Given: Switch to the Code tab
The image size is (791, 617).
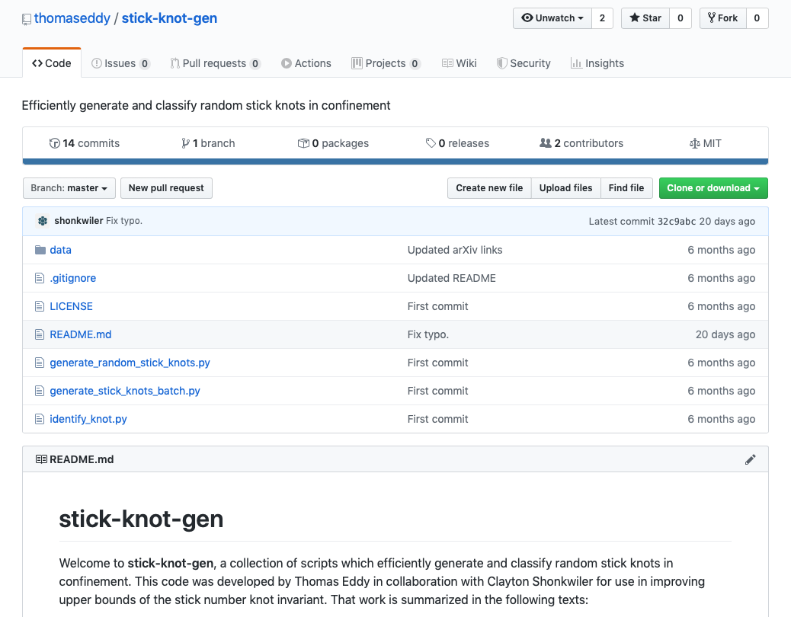Looking at the screenshot, I should (x=52, y=63).
